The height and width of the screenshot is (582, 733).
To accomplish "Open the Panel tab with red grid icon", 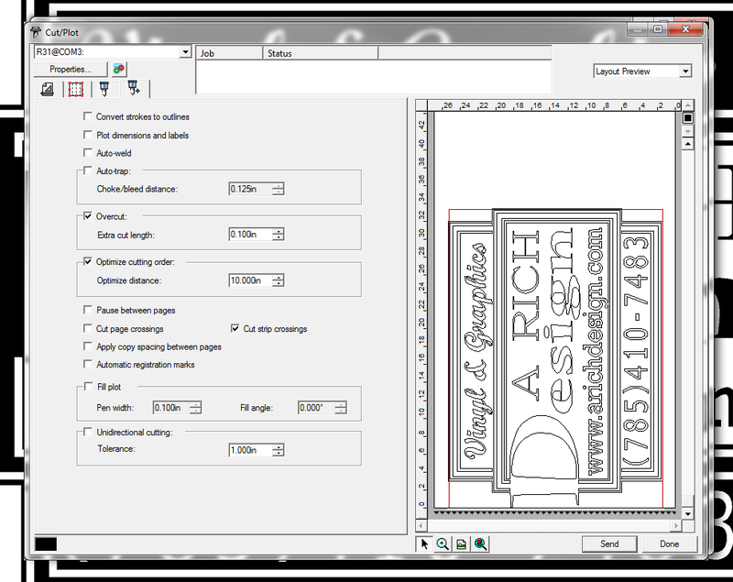I will 76,89.
